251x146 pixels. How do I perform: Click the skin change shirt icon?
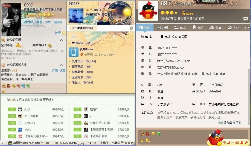[x=116, y=3]
